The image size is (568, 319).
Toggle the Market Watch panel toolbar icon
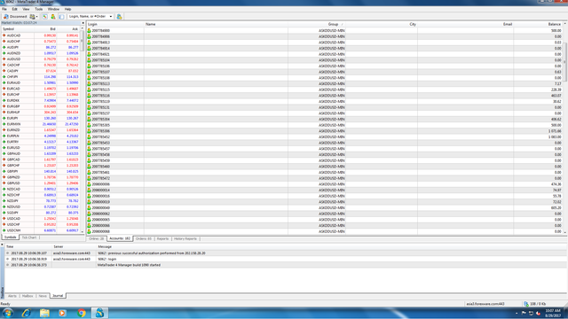point(45,16)
